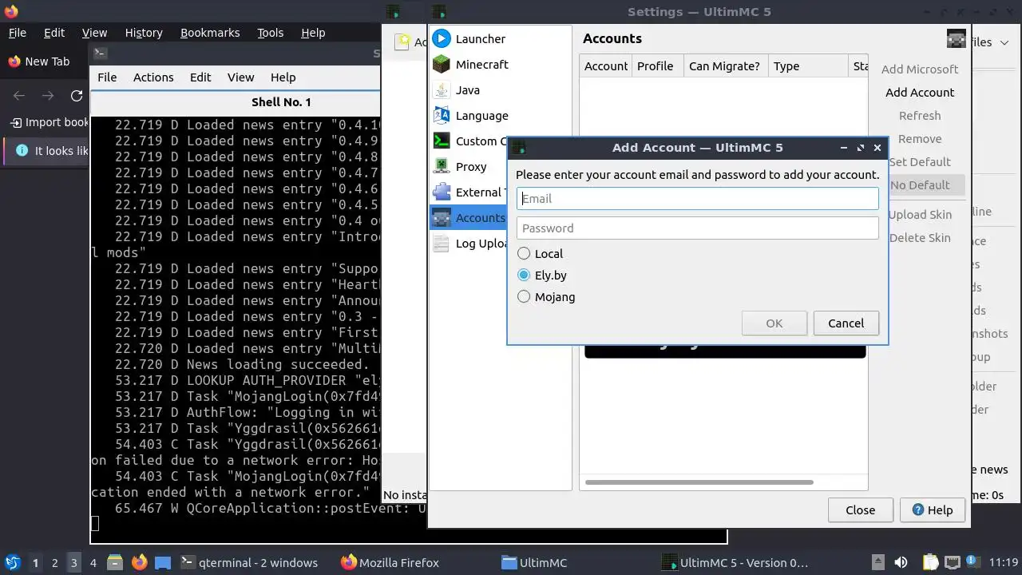This screenshot has width=1022, height=575.
Task: Click the show desktop icon in the taskbar
Action: [163, 562]
